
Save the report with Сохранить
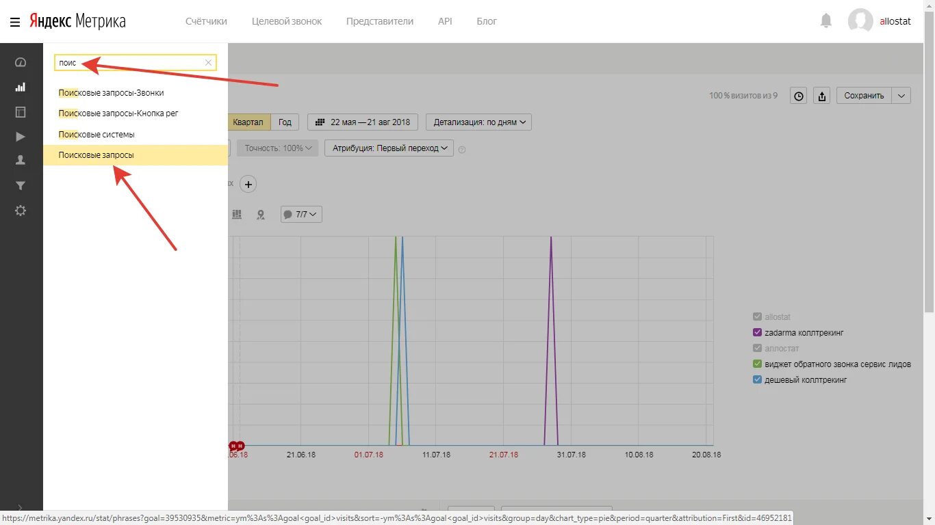coord(864,96)
